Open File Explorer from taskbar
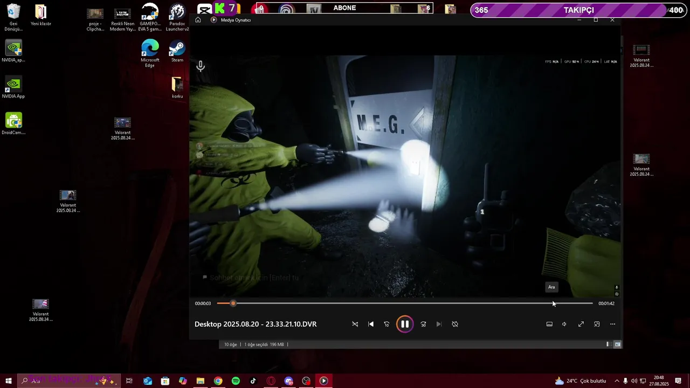Viewport: 690px width, 388px height. coord(201,381)
